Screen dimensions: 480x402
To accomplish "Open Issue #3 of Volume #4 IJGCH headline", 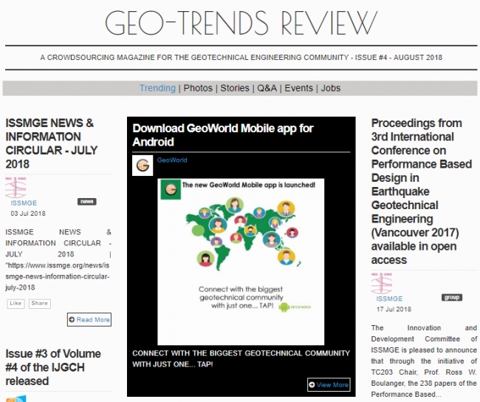I will (53, 367).
